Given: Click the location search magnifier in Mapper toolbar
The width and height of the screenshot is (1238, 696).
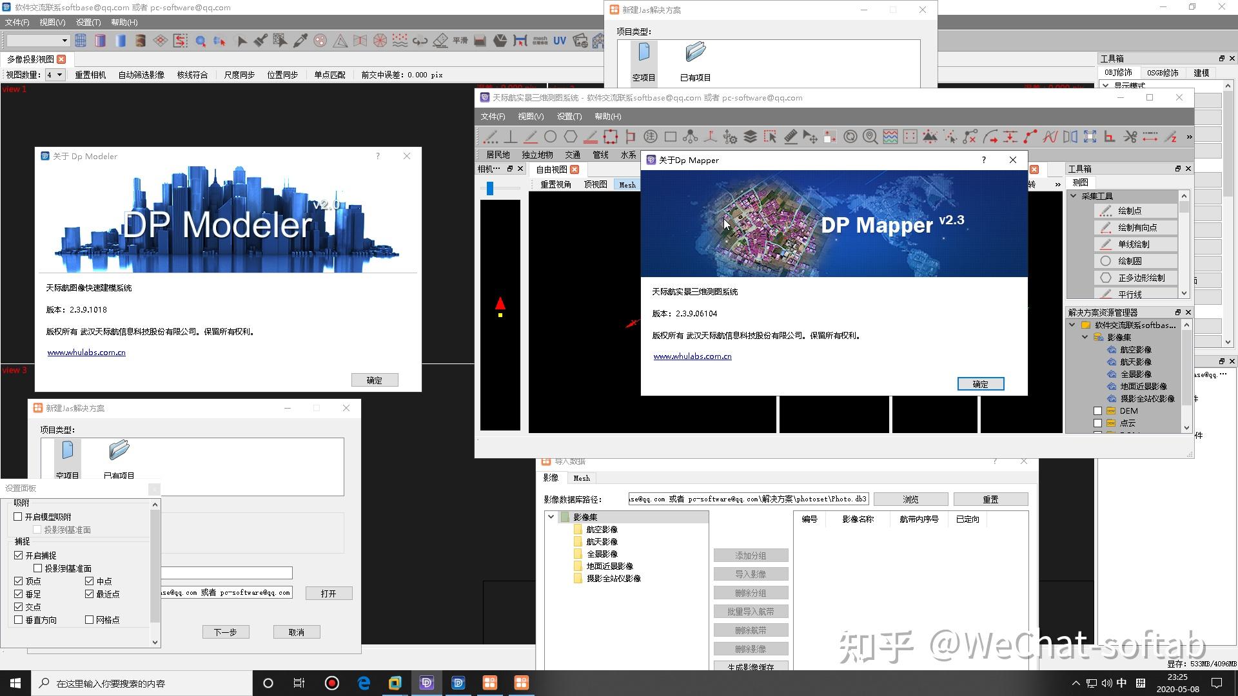Looking at the screenshot, I should point(870,137).
